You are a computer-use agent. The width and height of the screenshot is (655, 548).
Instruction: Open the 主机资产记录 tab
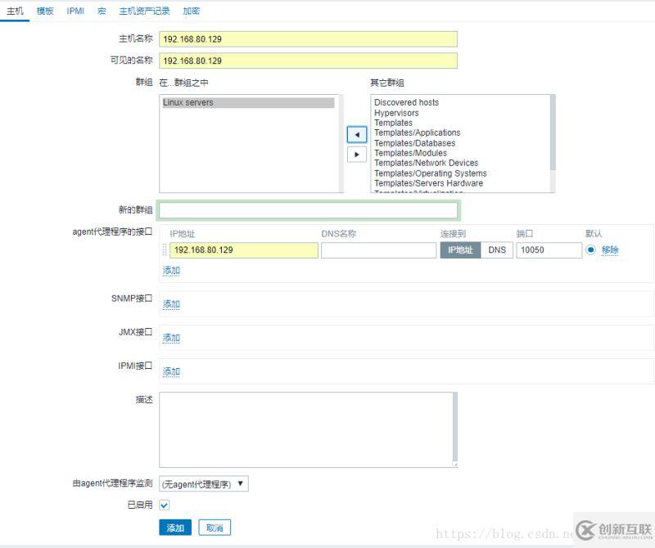145,11
